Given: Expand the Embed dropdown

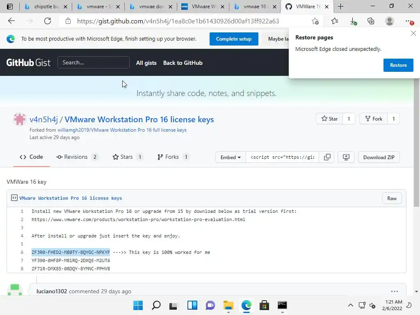Looking at the screenshot, I should (x=231, y=157).
